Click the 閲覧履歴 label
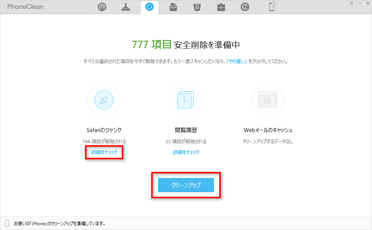The height and width of the screenshot is (230, 372). pyautogui.click(x=186, y=130)
